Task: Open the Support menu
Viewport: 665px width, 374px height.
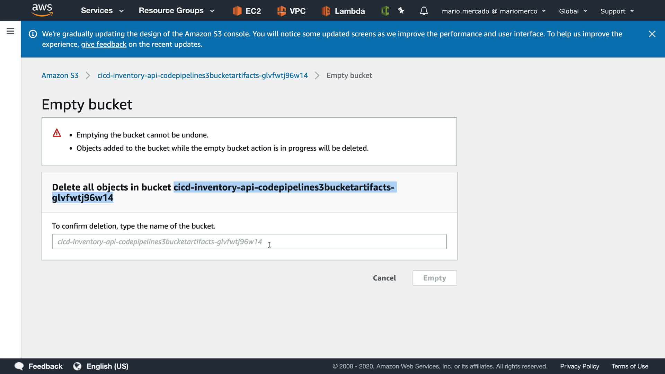Action: [x=617, y=11]
